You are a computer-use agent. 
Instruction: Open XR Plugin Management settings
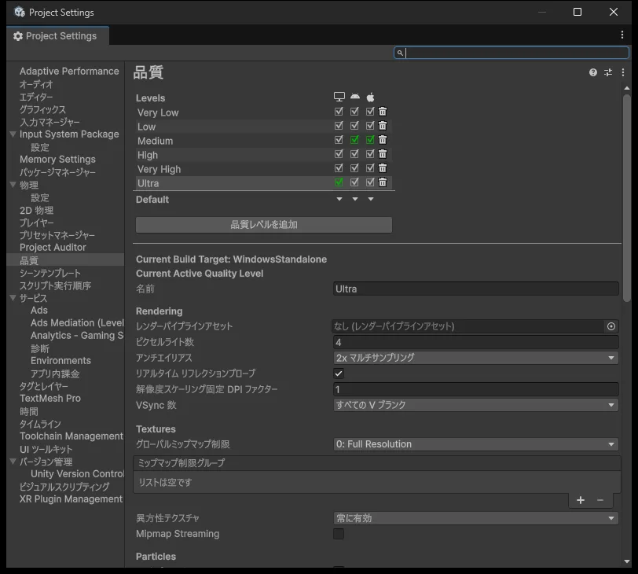(71, 499)
